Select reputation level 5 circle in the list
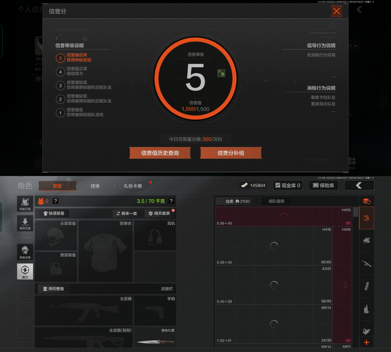The height and width of the screenshot is (352, 391). [60, 58]
